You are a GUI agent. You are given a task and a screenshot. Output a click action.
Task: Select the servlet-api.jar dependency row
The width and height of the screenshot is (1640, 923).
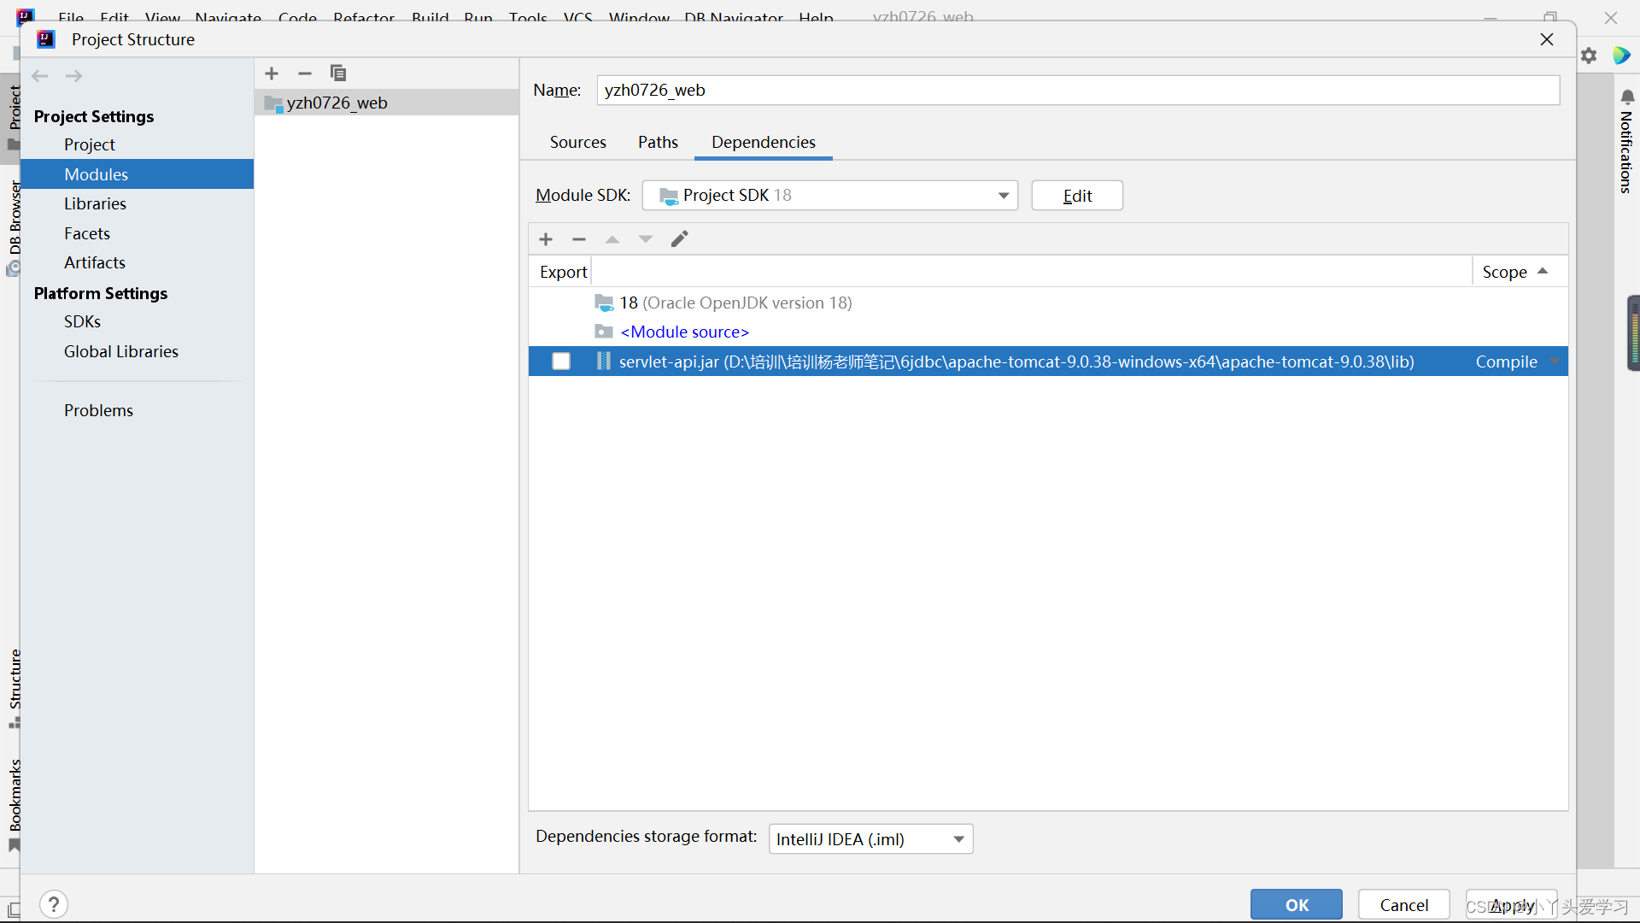[x=1048, y=362]
